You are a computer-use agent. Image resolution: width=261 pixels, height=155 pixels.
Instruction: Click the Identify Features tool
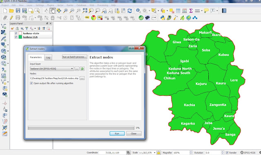pyautogui.click(x=138, y=11)
